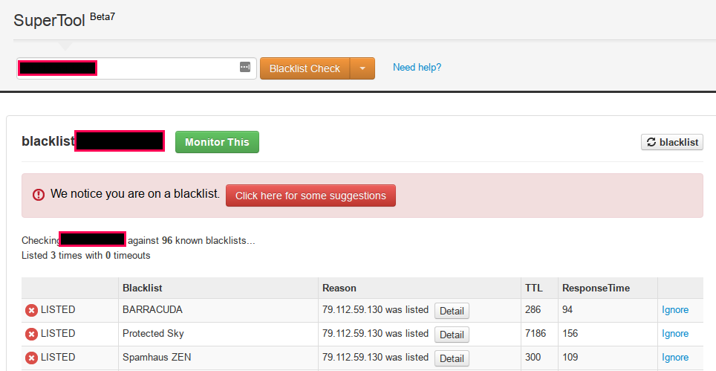This screenshot has height=371, width=716.
Task: Open Detail for Protected Sky listing
Action: pyautogui.click(x=452, y=335)
